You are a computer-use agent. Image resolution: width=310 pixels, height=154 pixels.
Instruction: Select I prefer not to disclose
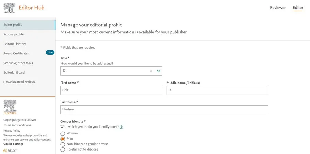(x=62, y=150)
